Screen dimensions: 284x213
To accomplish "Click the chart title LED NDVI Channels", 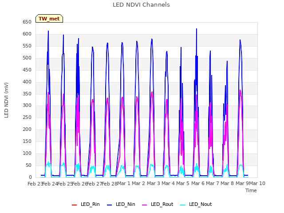I will pos(141,5).
